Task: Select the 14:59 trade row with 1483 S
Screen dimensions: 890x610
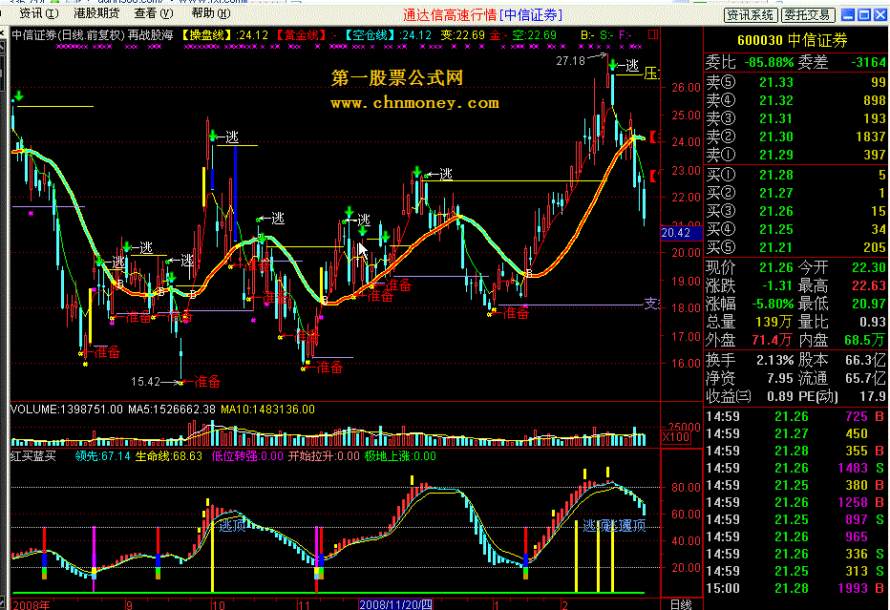Action: [x=795, y=468]
